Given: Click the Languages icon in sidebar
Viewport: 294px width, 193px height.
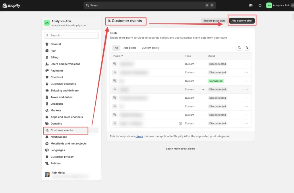Looking at the screenshot, I should [x=47, y=150].
